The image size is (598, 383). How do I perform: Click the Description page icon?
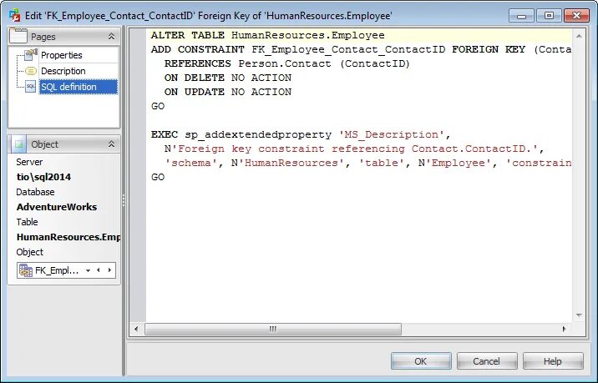(31, 71)
